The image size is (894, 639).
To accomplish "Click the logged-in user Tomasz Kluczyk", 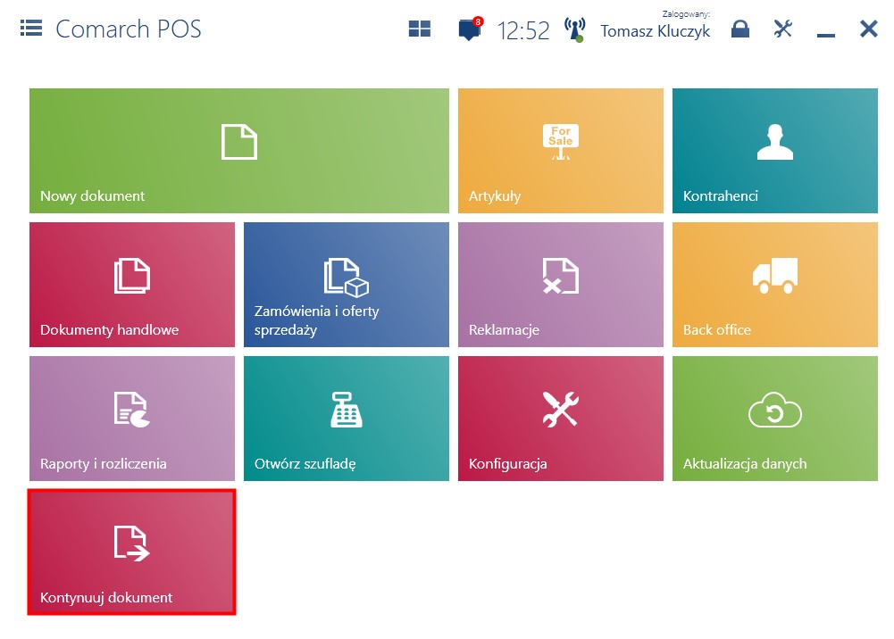I will (x=656, y=30).
